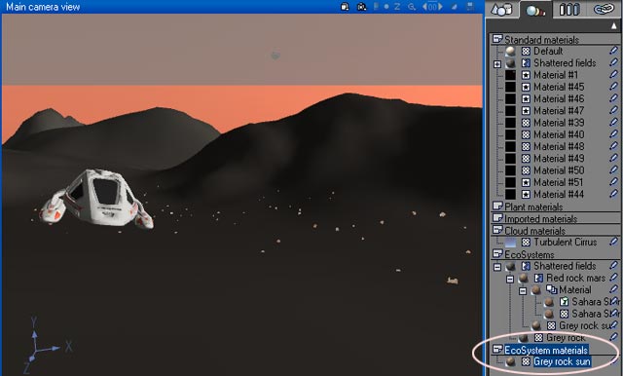The width and height of the screenshot is (623, 376).
Task: Click the camera icon in view title bar
Action: point(361,7)
